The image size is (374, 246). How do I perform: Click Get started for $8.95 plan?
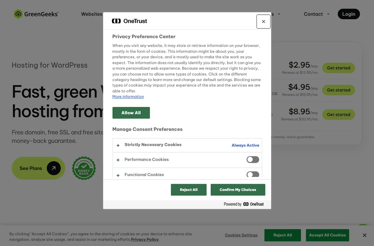tap(338, 114)
